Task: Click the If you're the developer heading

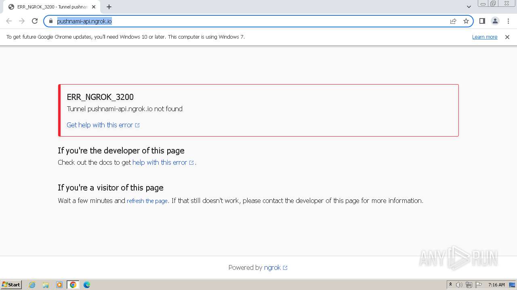Action: point(121,151)
